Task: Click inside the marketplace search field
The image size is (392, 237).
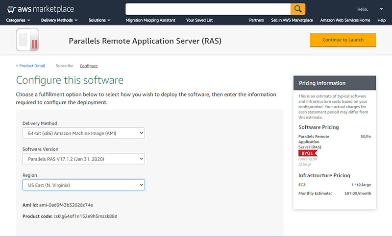Action: [208, 9]
